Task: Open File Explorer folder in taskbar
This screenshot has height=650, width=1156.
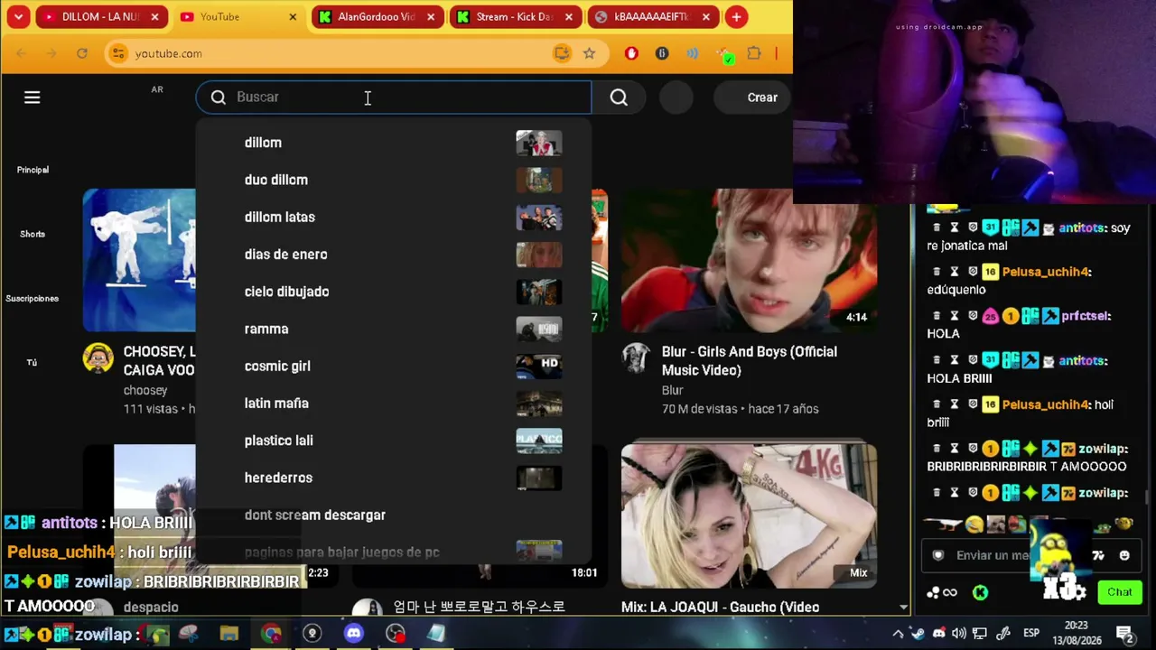Action: [228, 634]
